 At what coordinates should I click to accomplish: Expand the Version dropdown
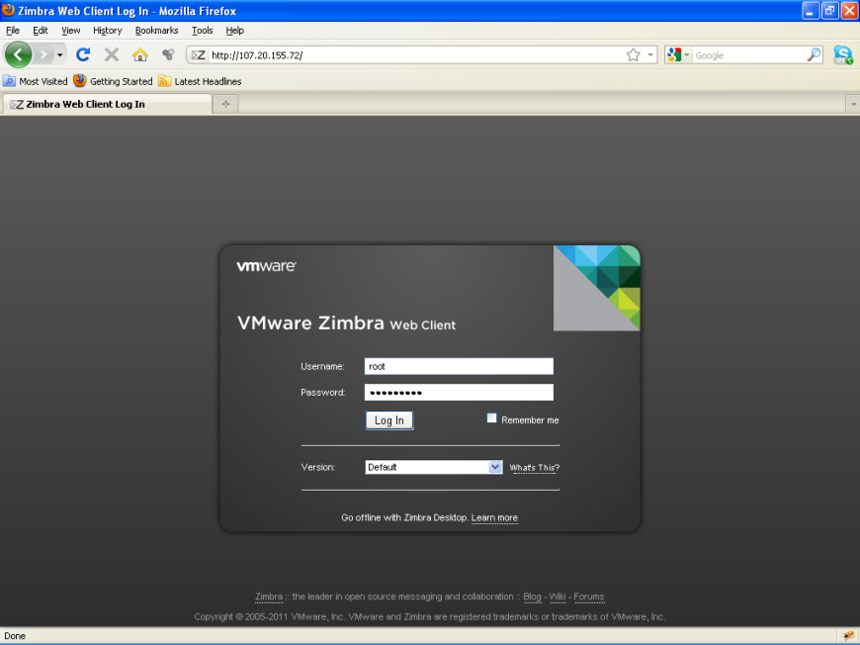pos(495,467)
